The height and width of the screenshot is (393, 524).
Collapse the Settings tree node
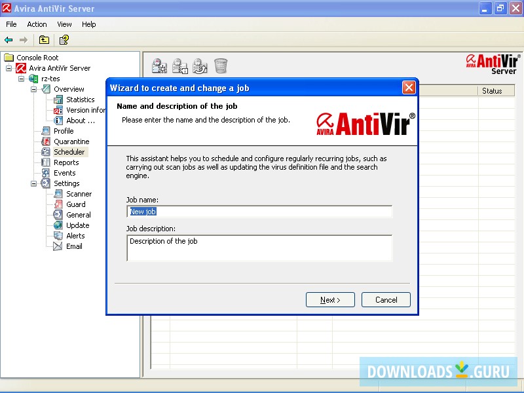point(34,183)
